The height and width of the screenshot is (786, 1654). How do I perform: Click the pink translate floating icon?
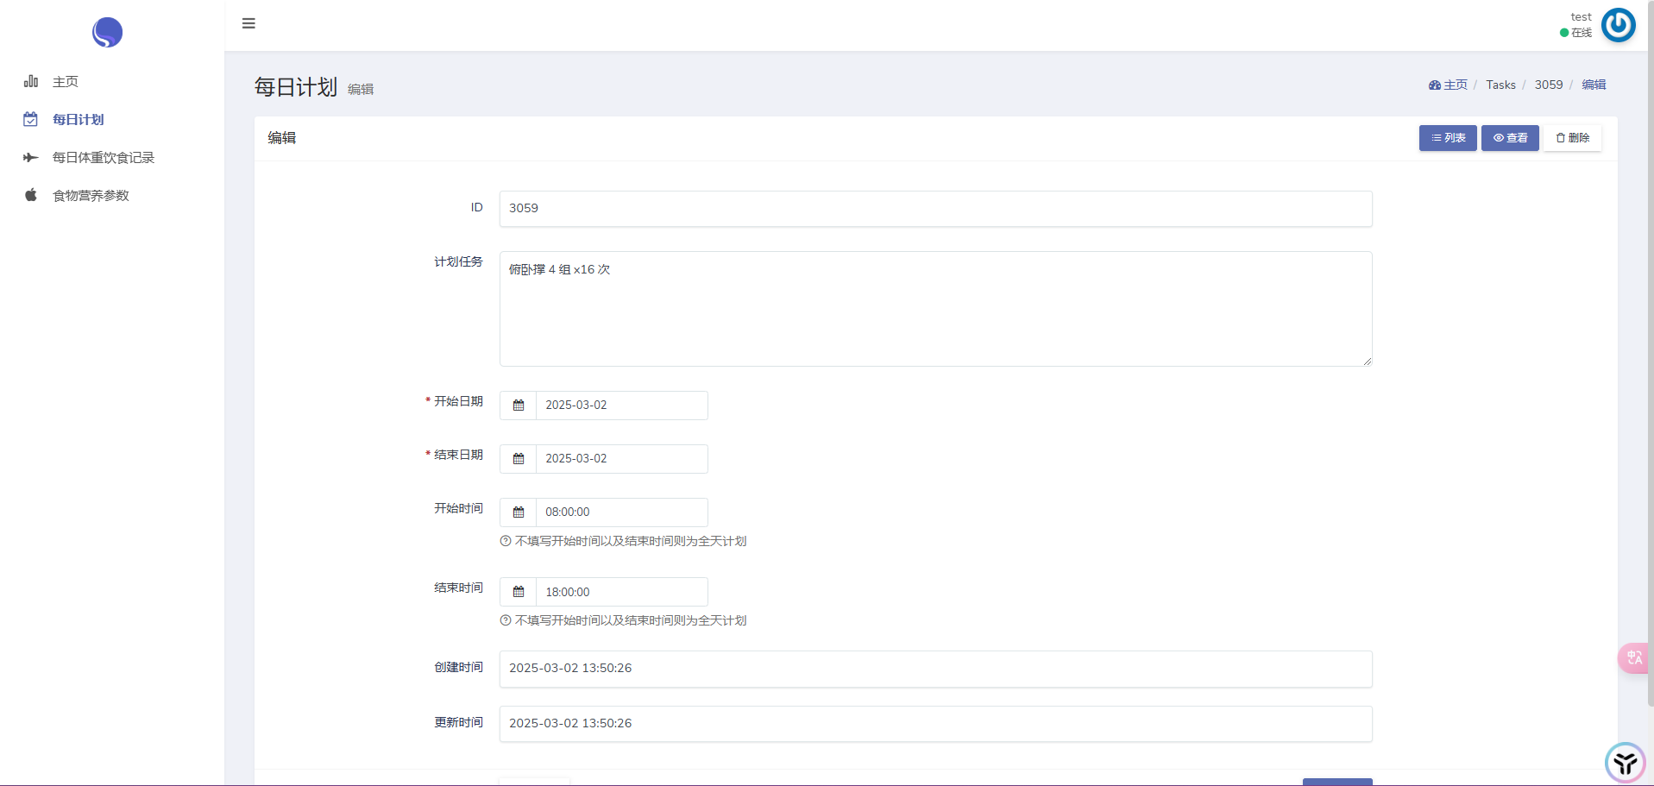tap(1634, 658)
